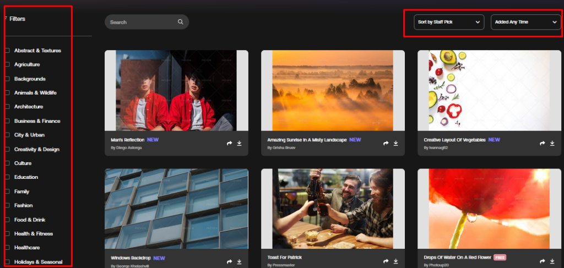Image resolution: width=564 pixels, height=268 pixels.
Task: Download Amazing Sunrise In A Misty Landscape
Action: (x=395, y=143)
